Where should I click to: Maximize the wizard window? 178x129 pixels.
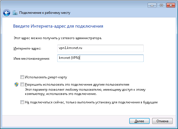pos(161,5)
